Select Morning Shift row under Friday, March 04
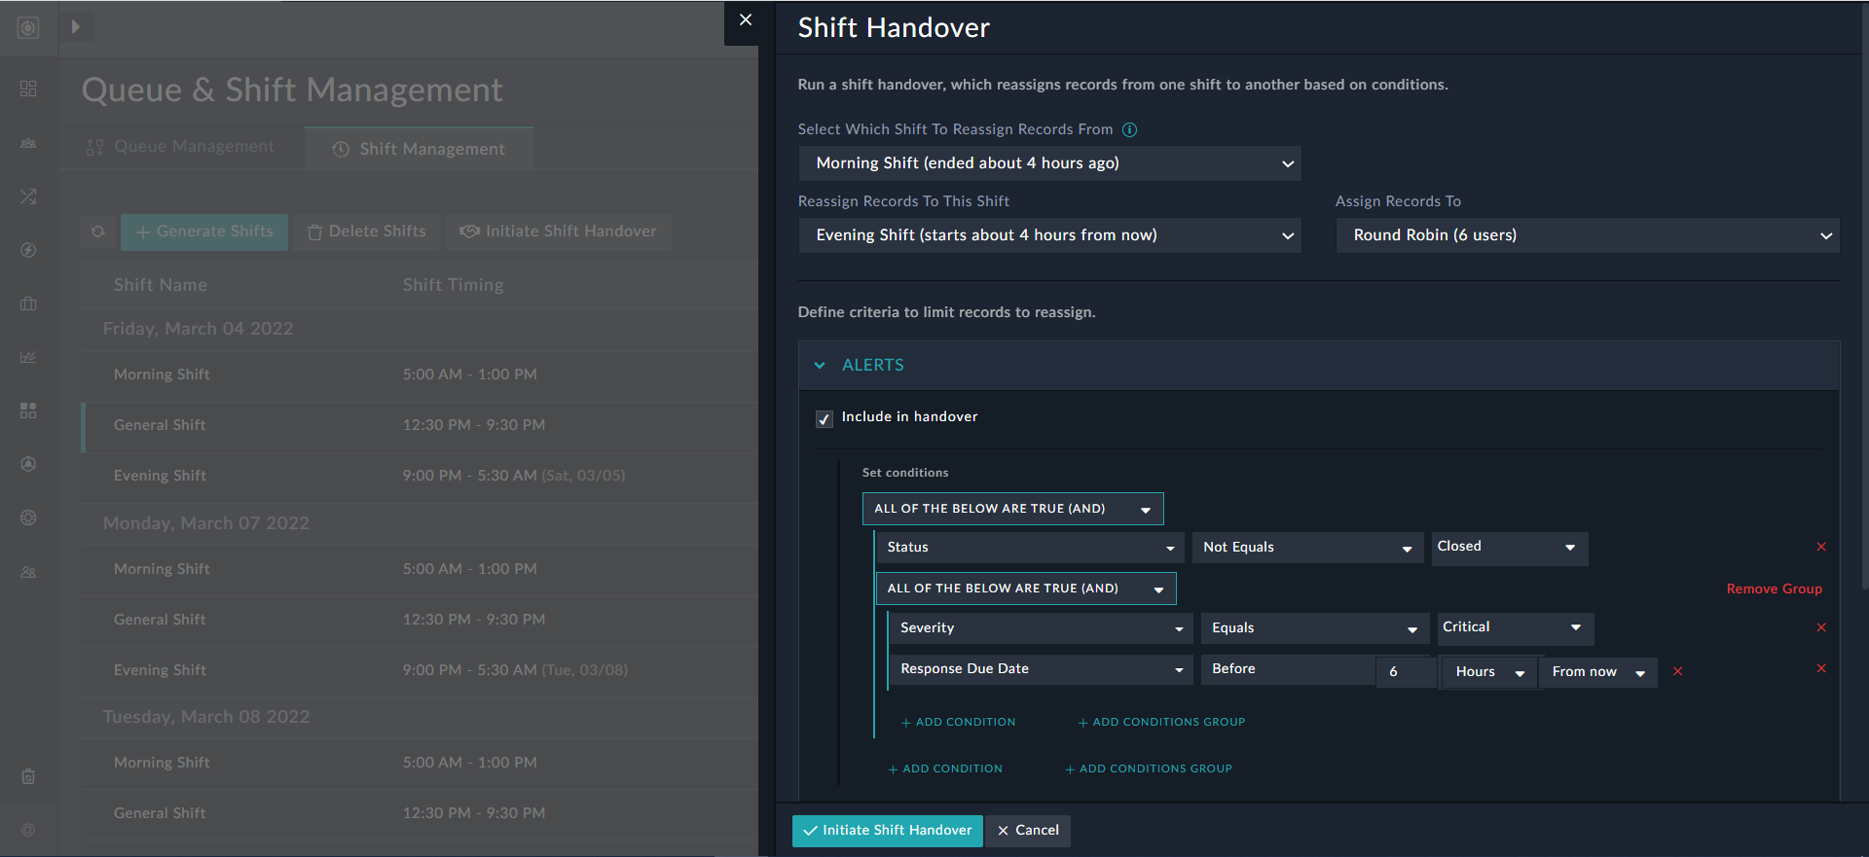 pyautogui.click(x=420, y=375)
